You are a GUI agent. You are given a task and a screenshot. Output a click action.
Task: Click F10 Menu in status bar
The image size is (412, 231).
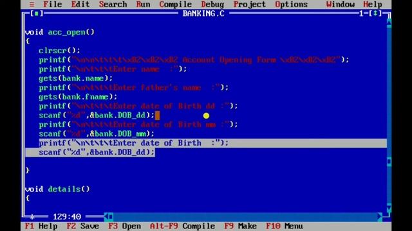[x=285, y=226]
